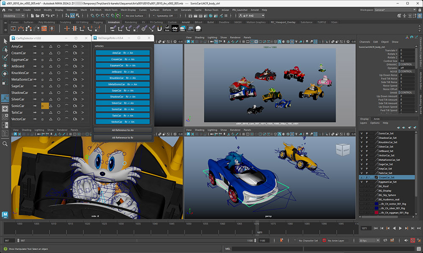This screenshot has height=253, width=423.
Task: Activate the Rotate tool in toolbox
Action: pos(5,73)
